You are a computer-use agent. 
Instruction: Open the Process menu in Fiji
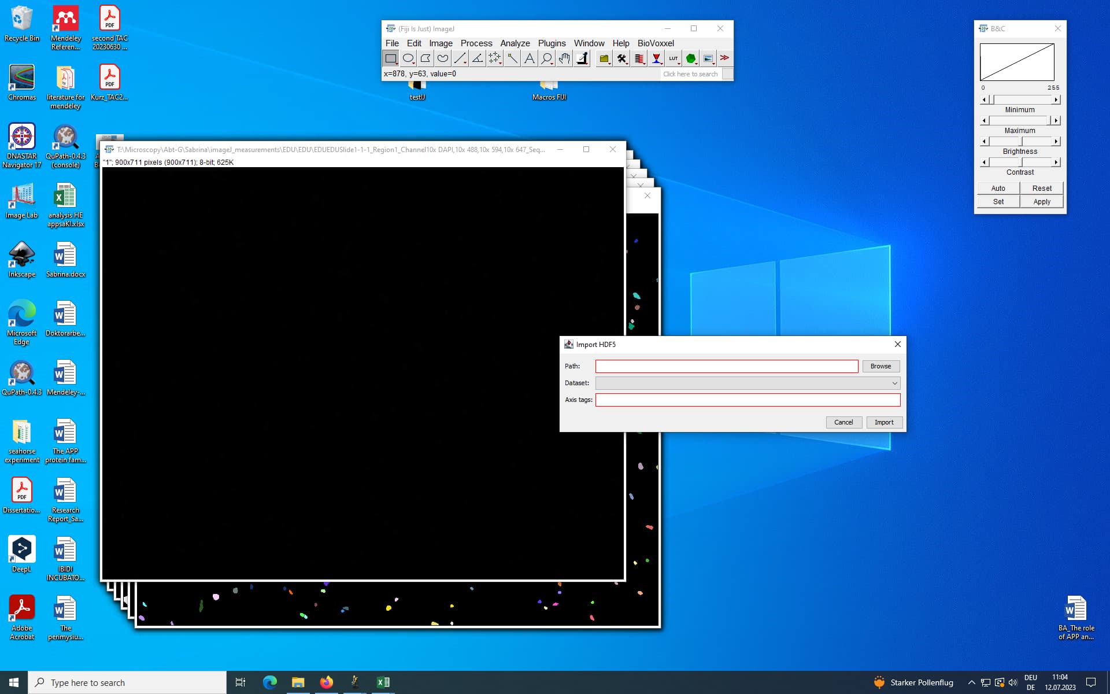(x=476, y=43)
